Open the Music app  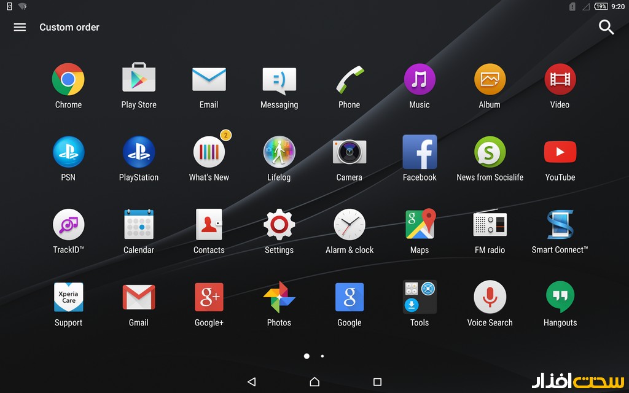[420, 79]
